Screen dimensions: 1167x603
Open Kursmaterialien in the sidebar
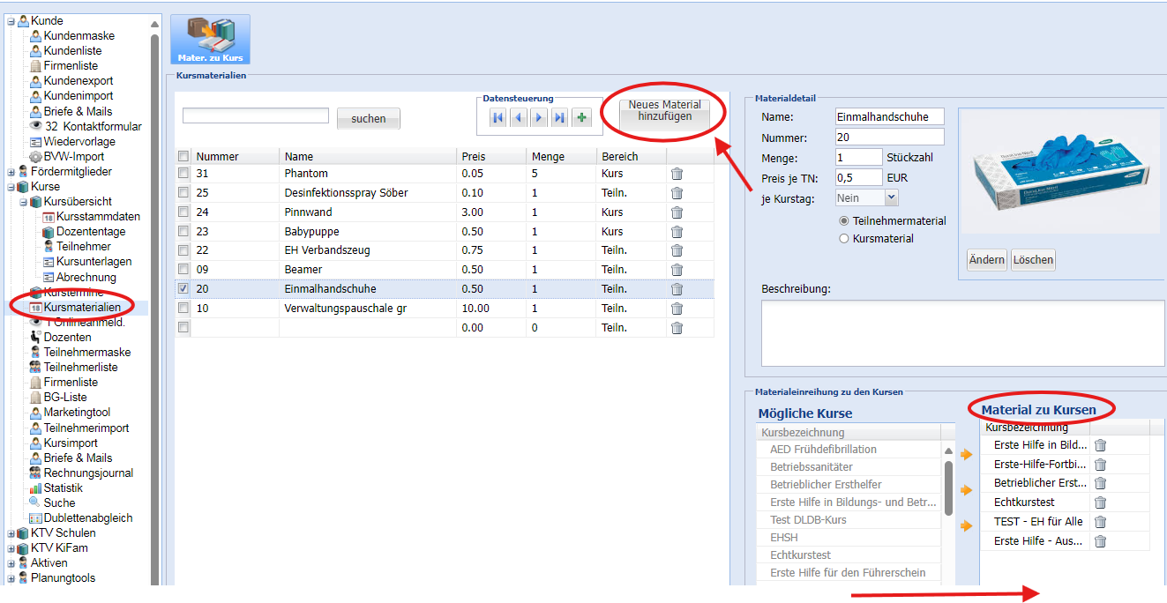coord(82,307)
